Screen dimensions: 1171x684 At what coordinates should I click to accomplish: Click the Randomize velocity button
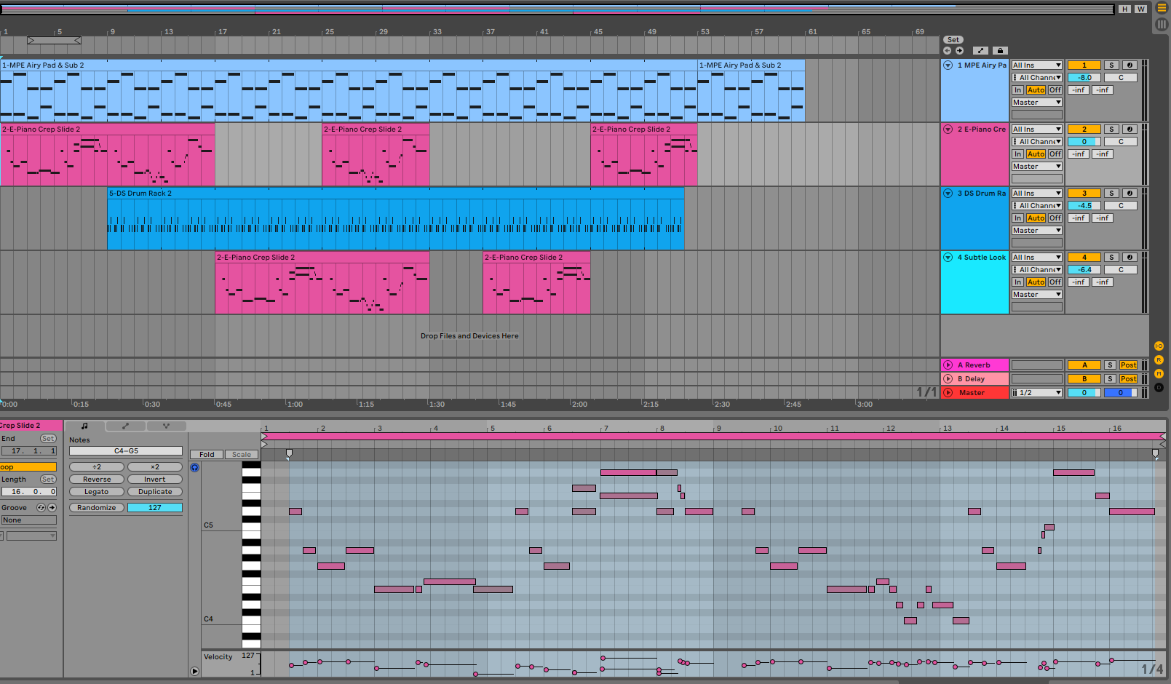pyautogui.click(x=97, y=508)
